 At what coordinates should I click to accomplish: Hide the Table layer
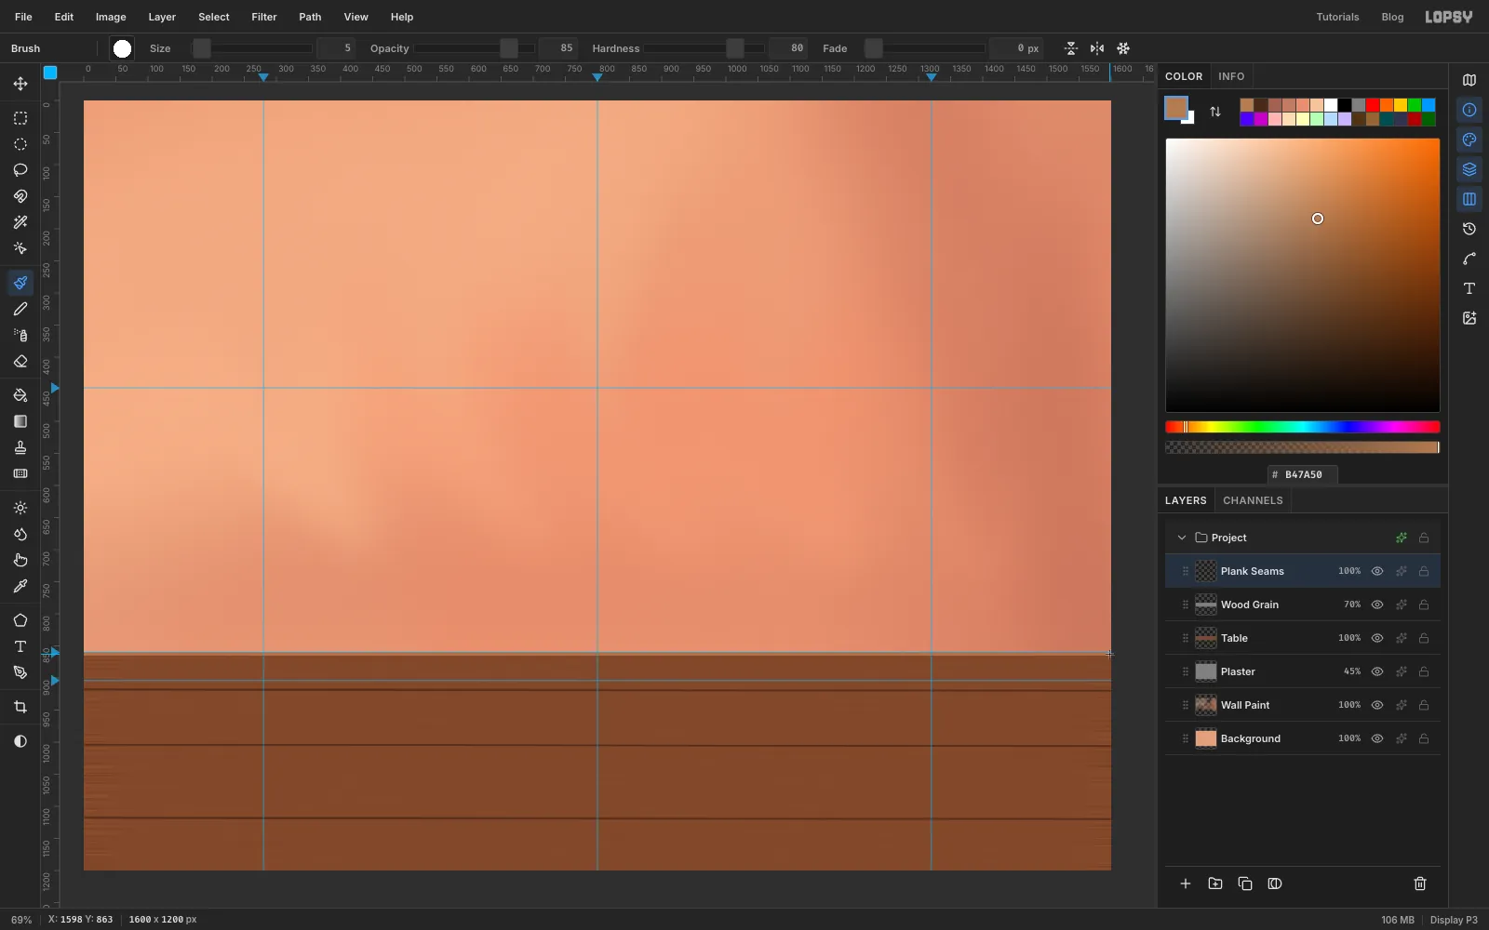tap(1377, 638)
